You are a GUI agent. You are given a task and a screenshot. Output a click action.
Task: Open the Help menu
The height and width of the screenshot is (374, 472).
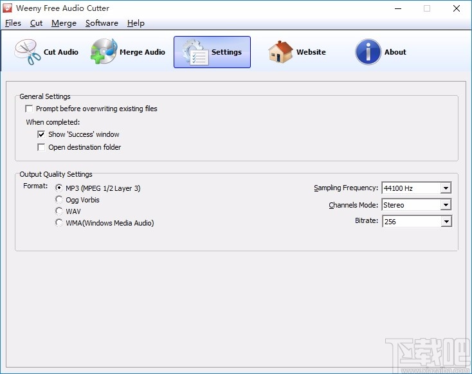click(x=136, y=23)
